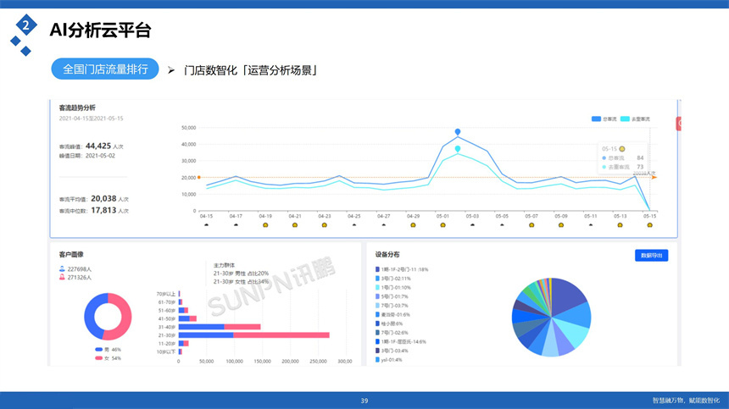Click the 10岁以下 age row label

[166, 352]
